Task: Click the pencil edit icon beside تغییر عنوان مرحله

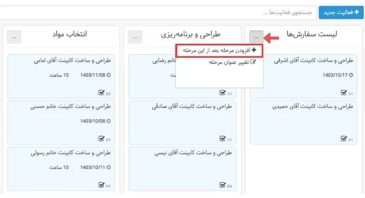Action: click(253, 62)
